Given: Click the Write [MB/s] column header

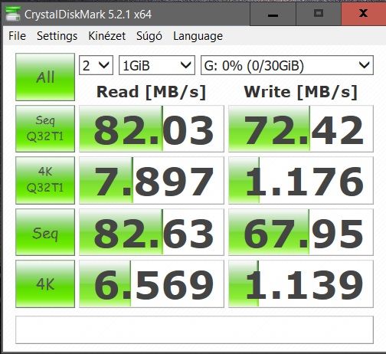Looking at the screenshot, I should coord(300,92).
